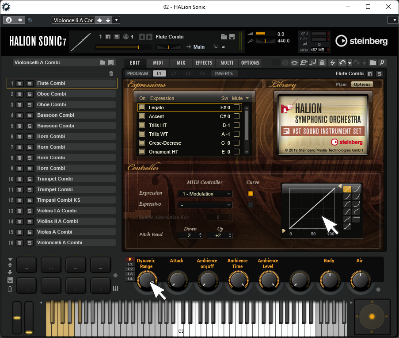Solo slot 16 Violoncelli A Combi
399x338 pixels.
(x=30, y=243)
